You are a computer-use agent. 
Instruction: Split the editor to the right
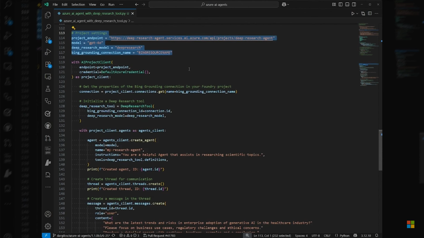pyautogui.click(x=370, y=14)
